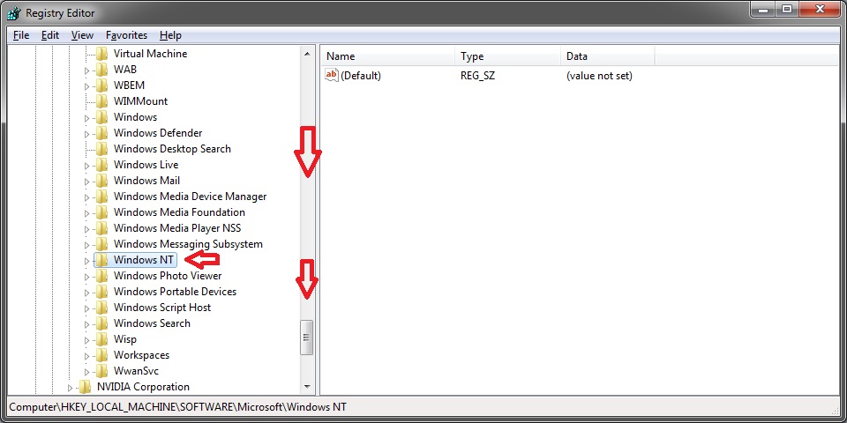Click the status bar registry path

click(x=177, y=407)
